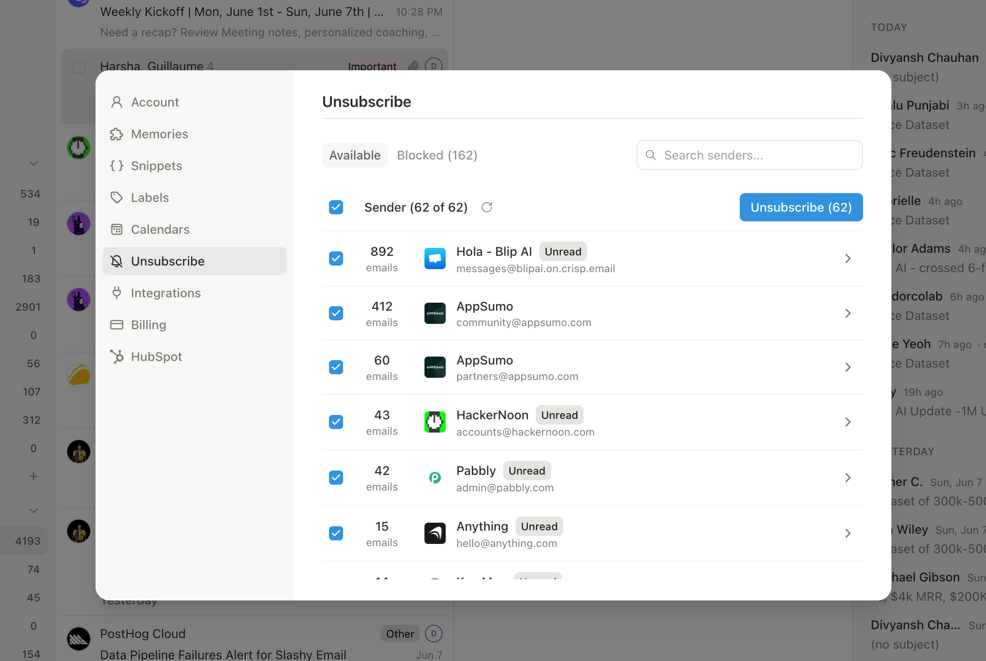Click the Unsubscribe (62) button
Image resolution: width=986 pixels, height=661 pixels.
click(x=801, y=207)
